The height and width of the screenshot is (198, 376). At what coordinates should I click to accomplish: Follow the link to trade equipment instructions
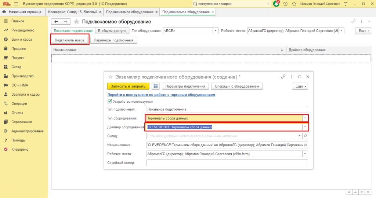click(x=161, y=95)
